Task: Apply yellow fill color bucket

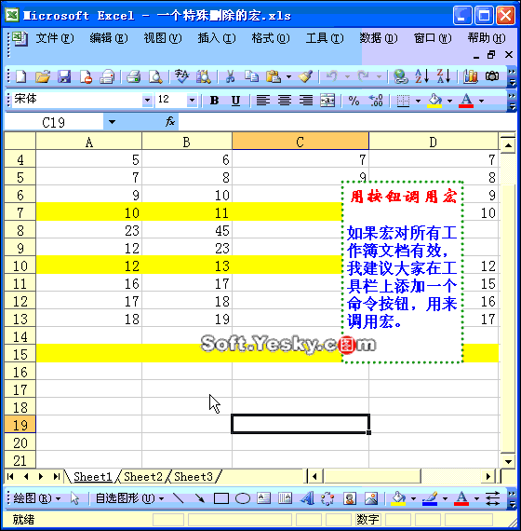Action: click(x=434, y=101)
